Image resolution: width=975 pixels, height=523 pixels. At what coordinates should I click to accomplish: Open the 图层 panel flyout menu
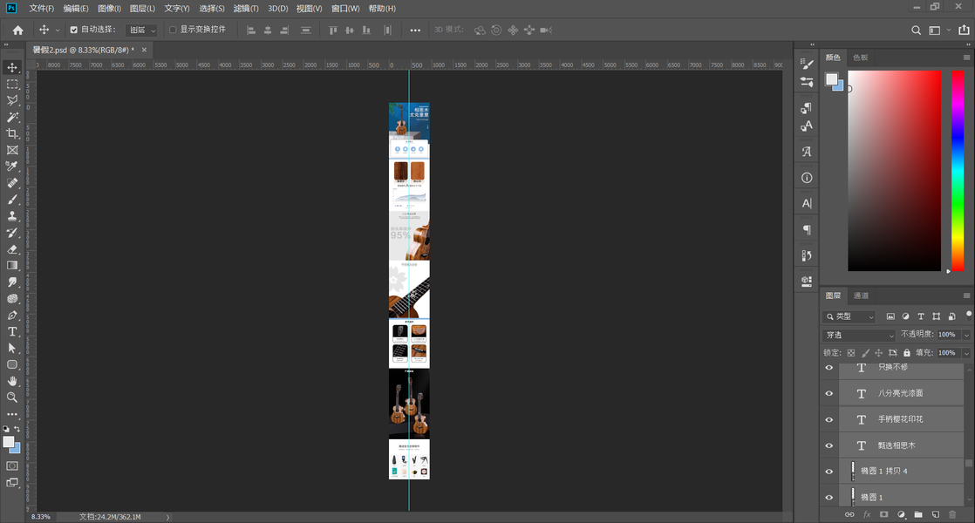(966, 295)
